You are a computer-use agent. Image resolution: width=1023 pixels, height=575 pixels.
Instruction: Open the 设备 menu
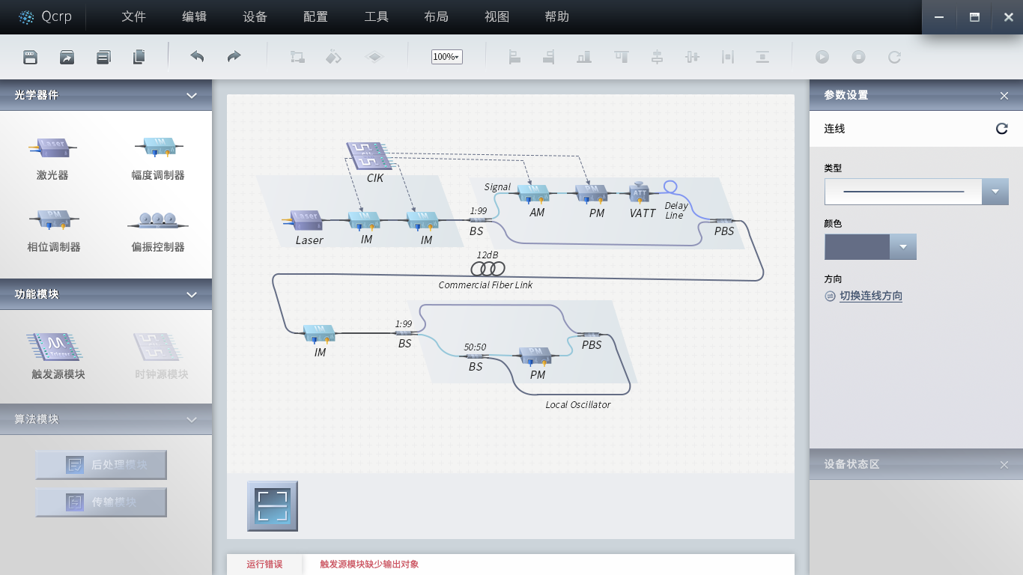[x=255, y=16]
